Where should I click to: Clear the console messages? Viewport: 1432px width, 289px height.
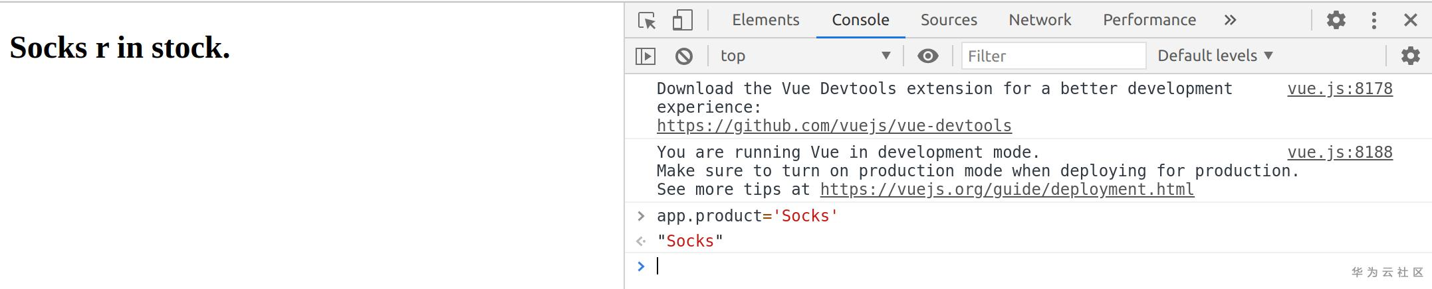pos(683,56)
